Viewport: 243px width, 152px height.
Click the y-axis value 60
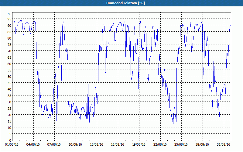click(x=9, y=64)
